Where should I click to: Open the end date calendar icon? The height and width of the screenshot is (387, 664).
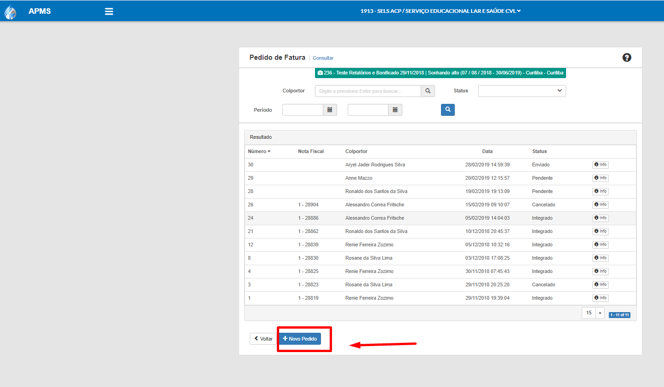(x=395, y=110)
